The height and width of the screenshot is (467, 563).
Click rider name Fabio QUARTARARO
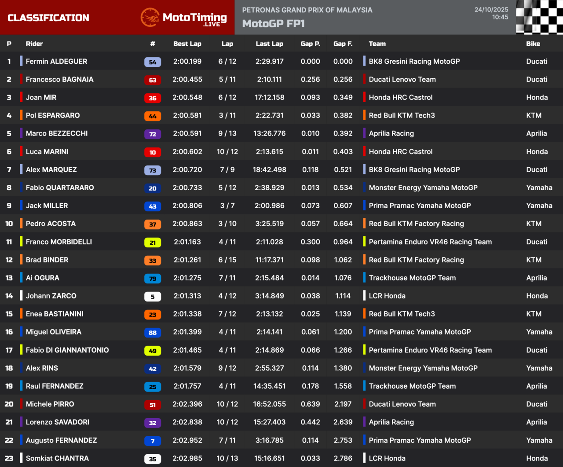(60, 188)
